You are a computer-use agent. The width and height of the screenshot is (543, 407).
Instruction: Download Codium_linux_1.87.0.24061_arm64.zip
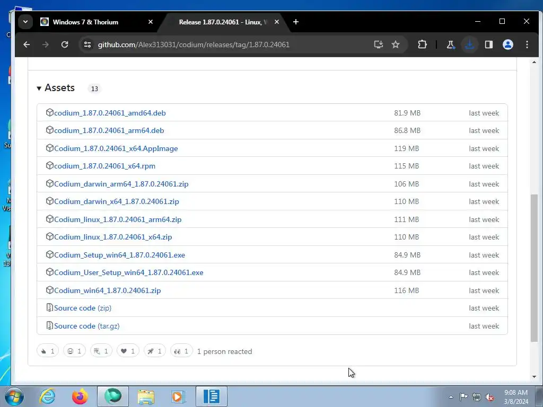(x=118, y=219)
